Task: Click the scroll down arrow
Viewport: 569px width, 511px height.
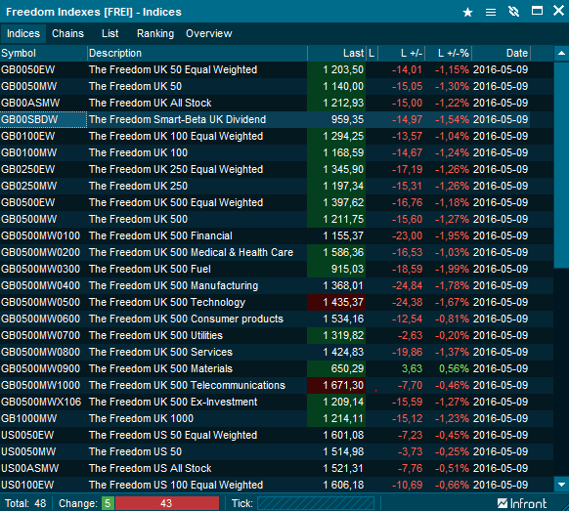Action: pos(561,485)
